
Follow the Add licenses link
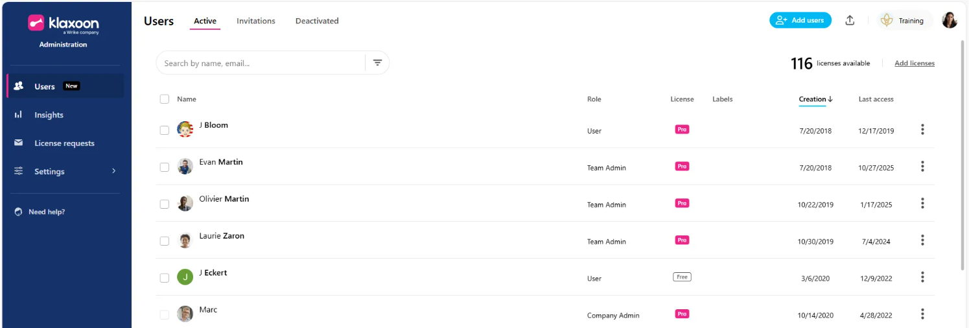click(x=914, y=63)
